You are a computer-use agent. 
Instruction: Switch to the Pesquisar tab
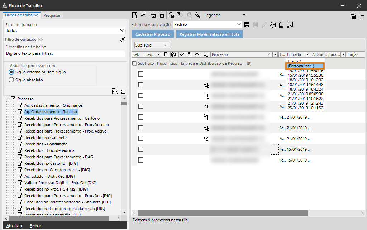(52, 15)
